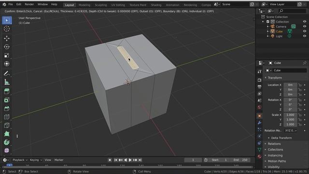
Task: Open the Edit menu
Action: point(19,4)
